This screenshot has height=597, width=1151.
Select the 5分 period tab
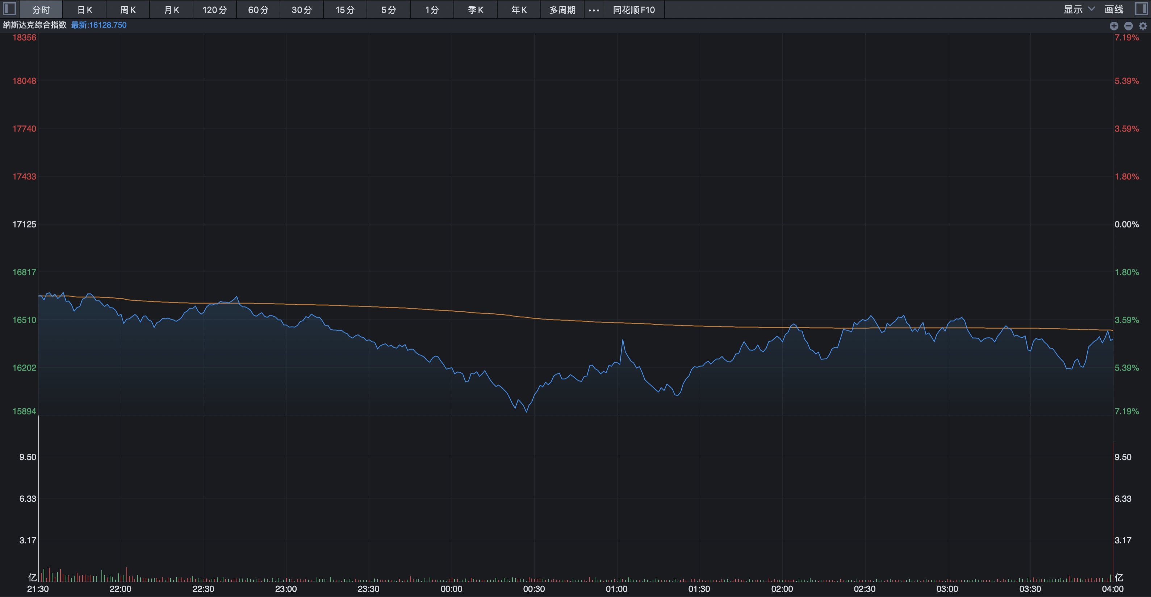[388, 10]
